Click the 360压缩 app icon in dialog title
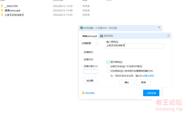The width and height of the screenshot is (186, 113). [x=82, y=28]
